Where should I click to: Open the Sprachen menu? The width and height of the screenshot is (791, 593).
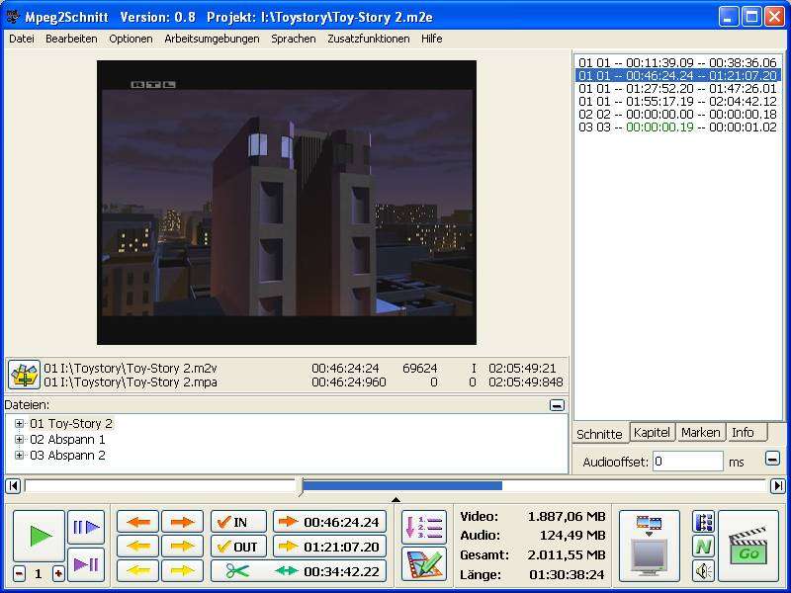coord(293,39)
